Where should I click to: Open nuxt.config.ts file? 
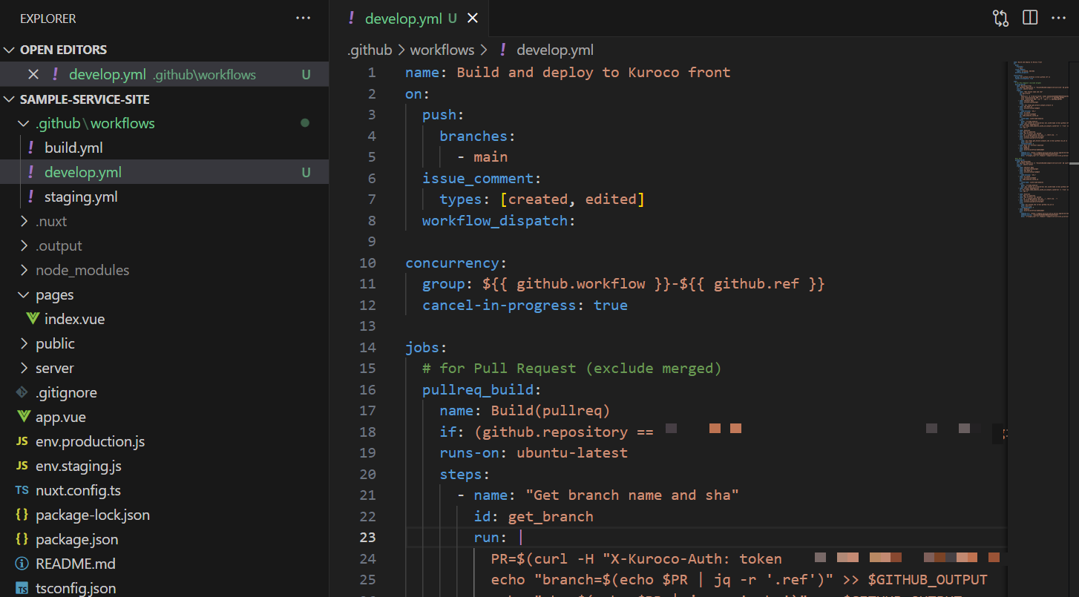(x=78, y=490)
